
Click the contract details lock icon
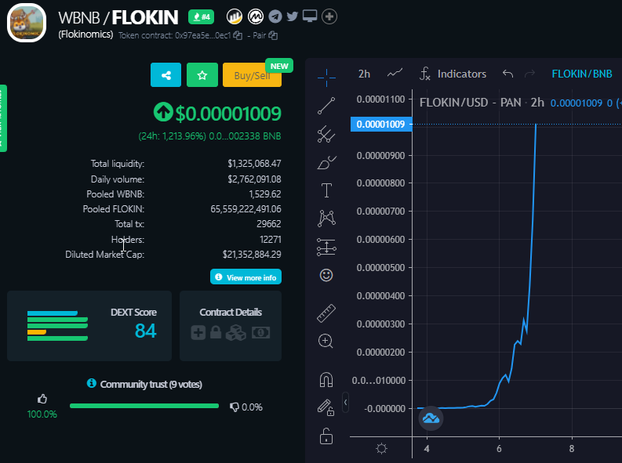pyautogui.click(x=216, y=332)
